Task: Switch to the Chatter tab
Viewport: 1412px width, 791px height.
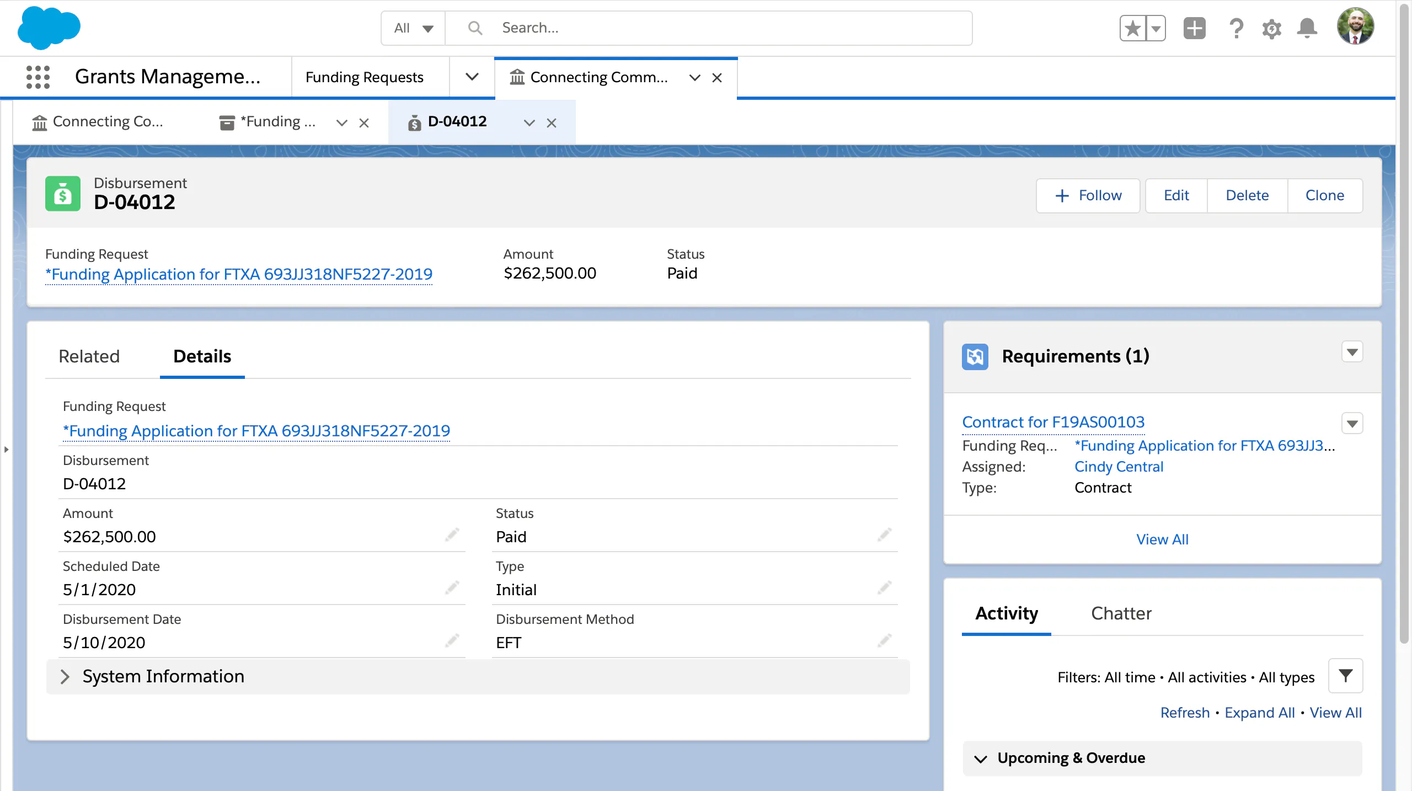Action: click(1121, 613)
